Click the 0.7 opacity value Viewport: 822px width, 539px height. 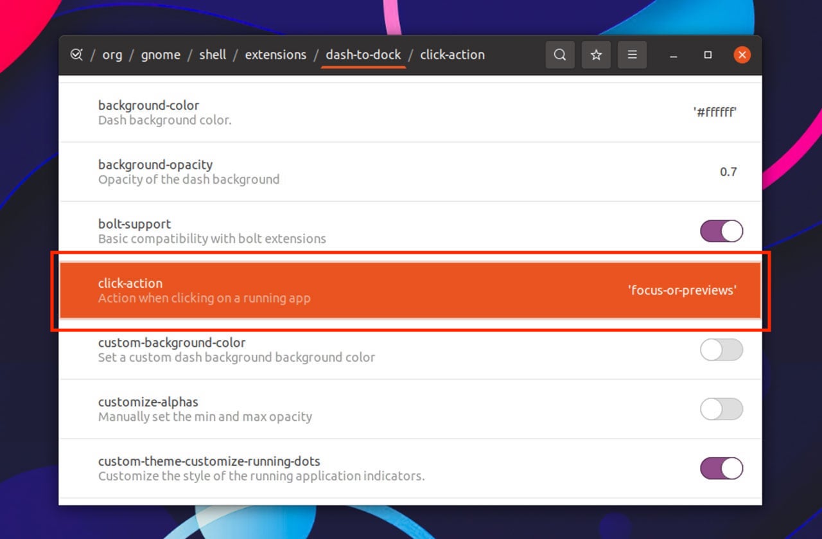[x=728, y=172]
